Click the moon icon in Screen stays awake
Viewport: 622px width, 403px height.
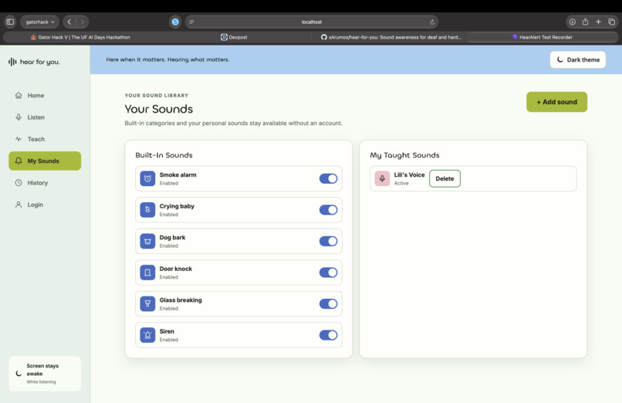click(19, 373)
